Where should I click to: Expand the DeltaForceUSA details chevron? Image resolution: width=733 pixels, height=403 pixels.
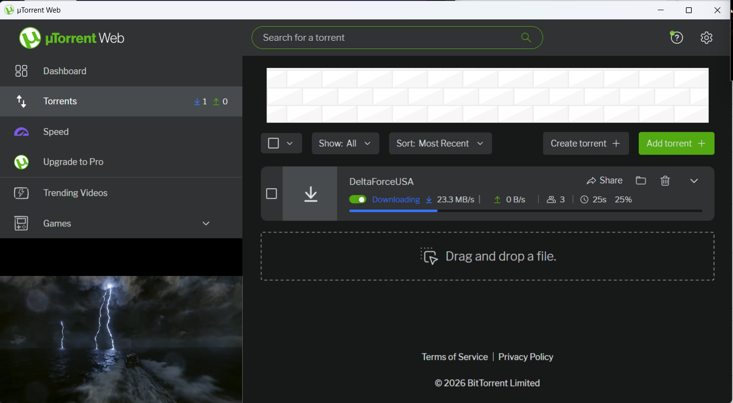694,181
